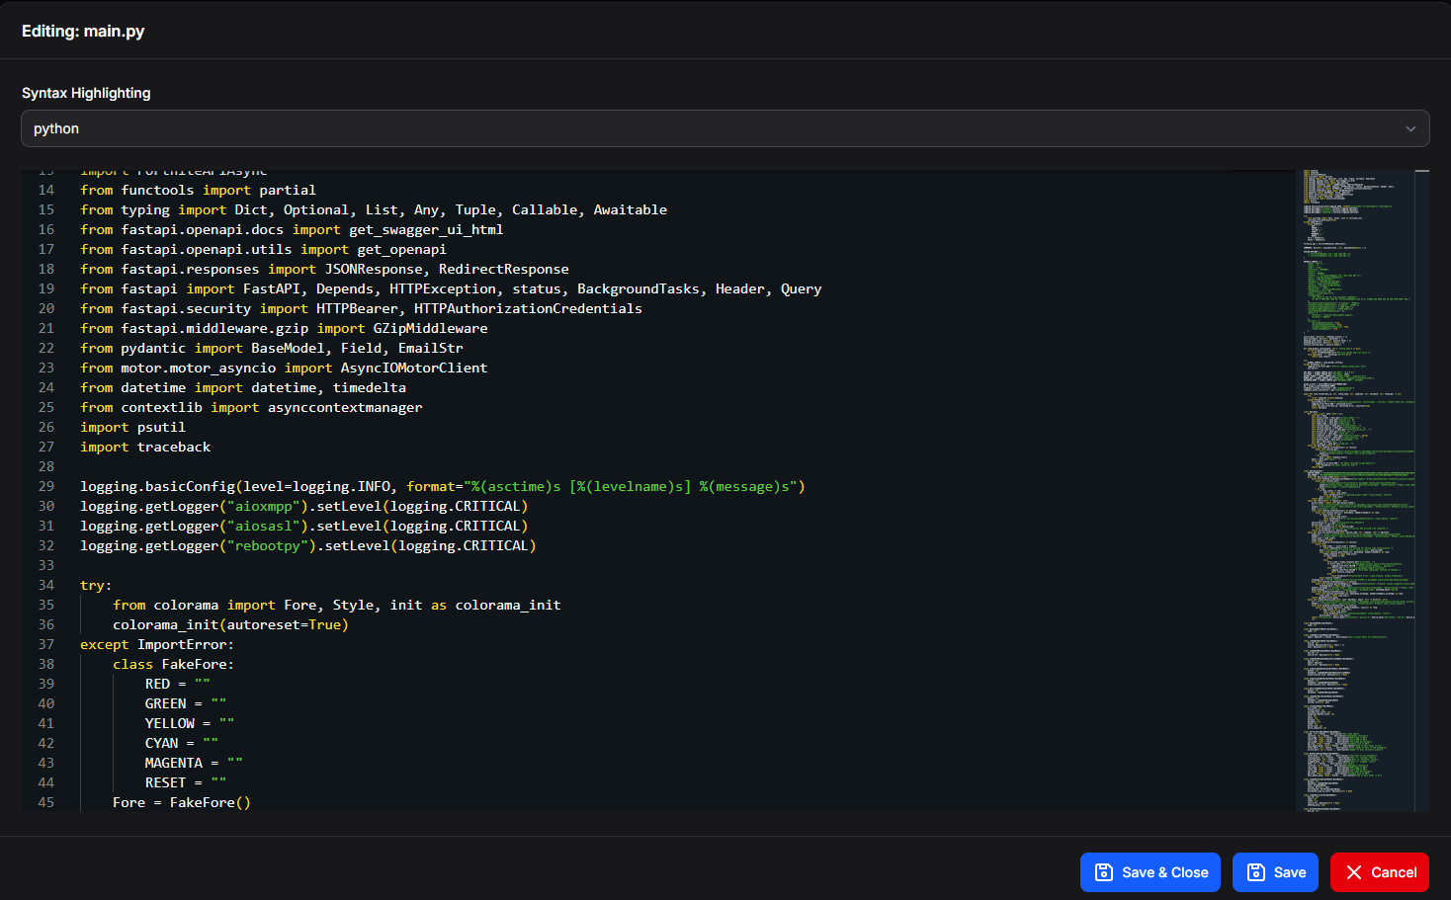The width and height of the screenshot is (1451, 900).
Task: Click the dropdown chevron arrow beside python
Action: pyautogui.click(x=1410, y=129)
